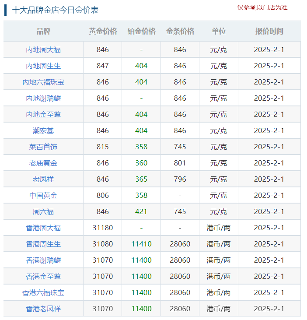This screenshot has height=320, width=307.
Task: Open the 香港老凤祥 brand link
Action: point(43,309)
